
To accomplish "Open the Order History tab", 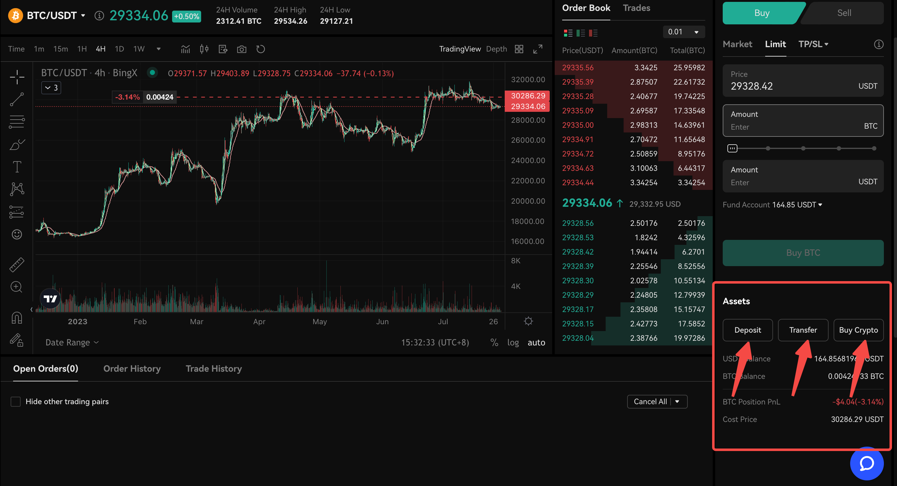I will click(x=132, y=369).
